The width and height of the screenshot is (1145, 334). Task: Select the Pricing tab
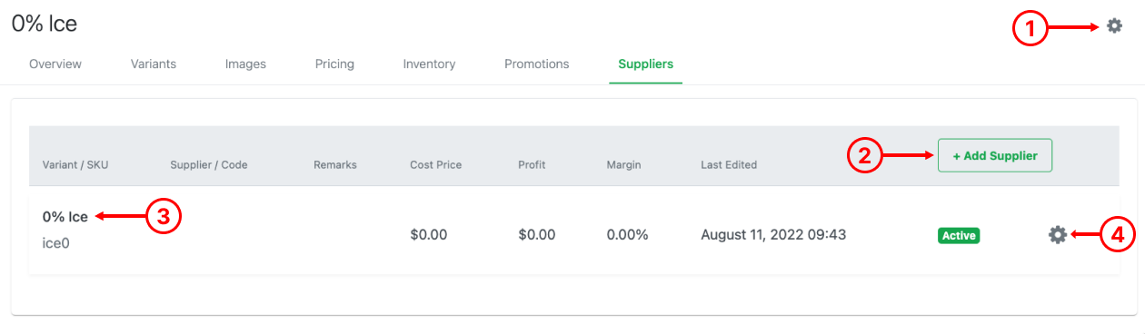click(334, 64)
